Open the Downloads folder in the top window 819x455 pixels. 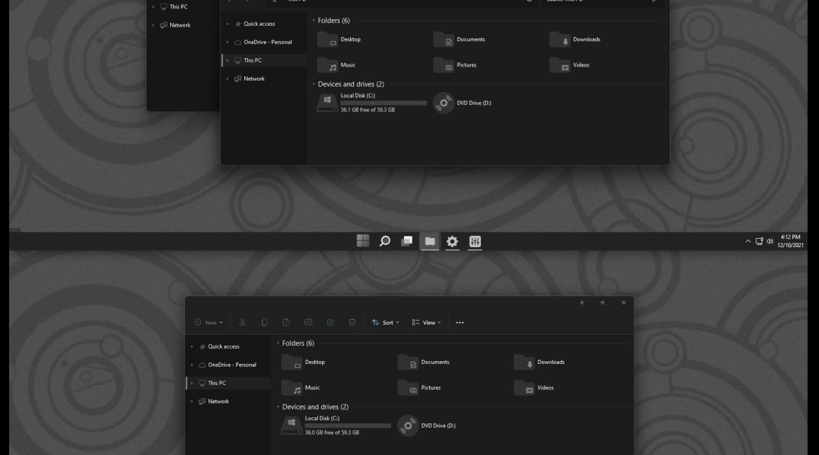click(575, 39)
